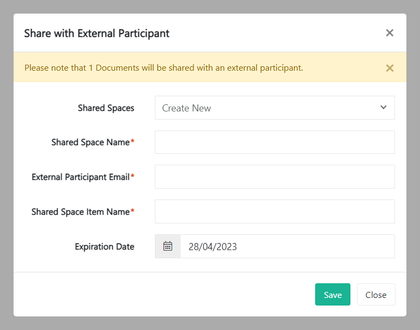Click the Expiration Date label
This screenshot has height=330, width=420.
(104, 246)
